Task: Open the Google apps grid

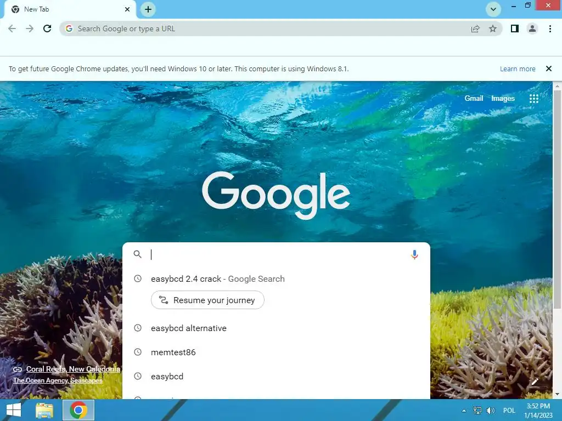Action: (x=533, y=99)
